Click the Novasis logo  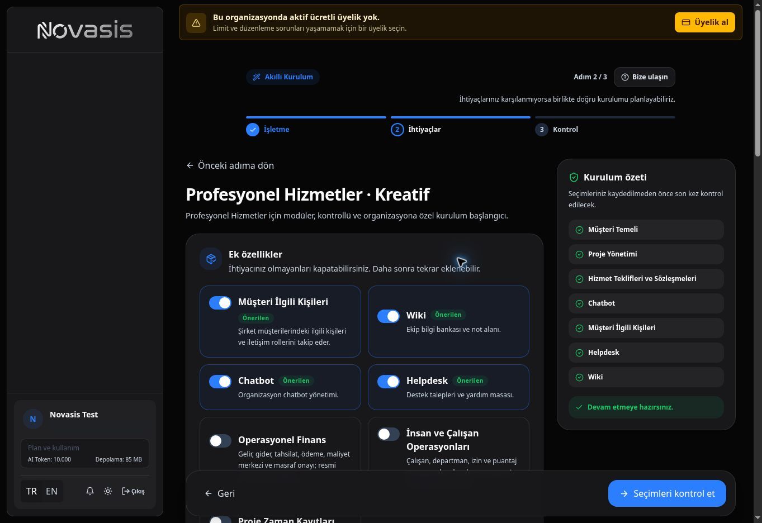click(85, 30)
